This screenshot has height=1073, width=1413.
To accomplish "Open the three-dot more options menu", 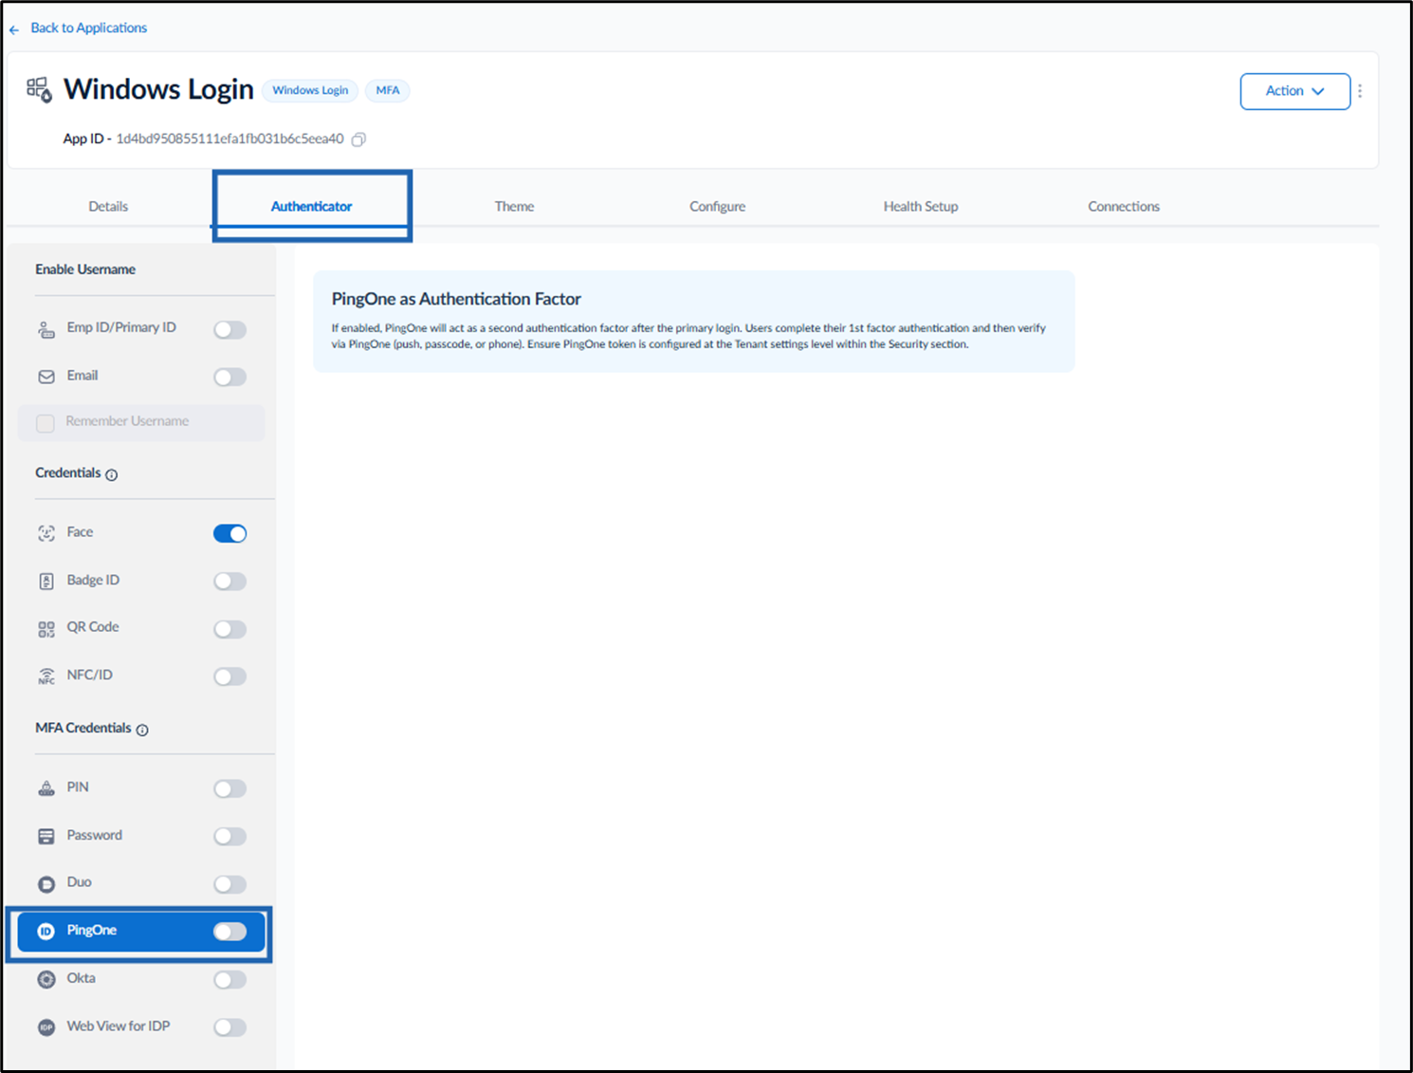I will click(1360, 91).
